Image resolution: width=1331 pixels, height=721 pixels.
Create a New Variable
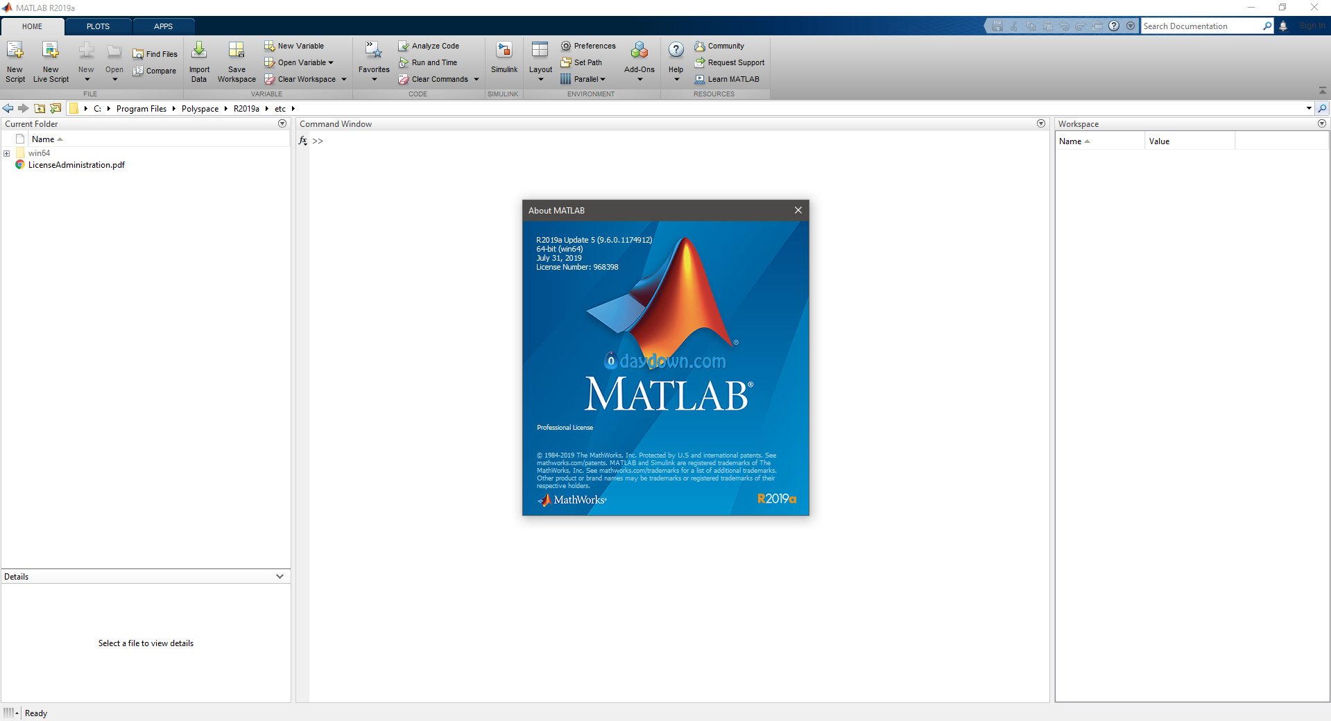click(x=294, y=46)
